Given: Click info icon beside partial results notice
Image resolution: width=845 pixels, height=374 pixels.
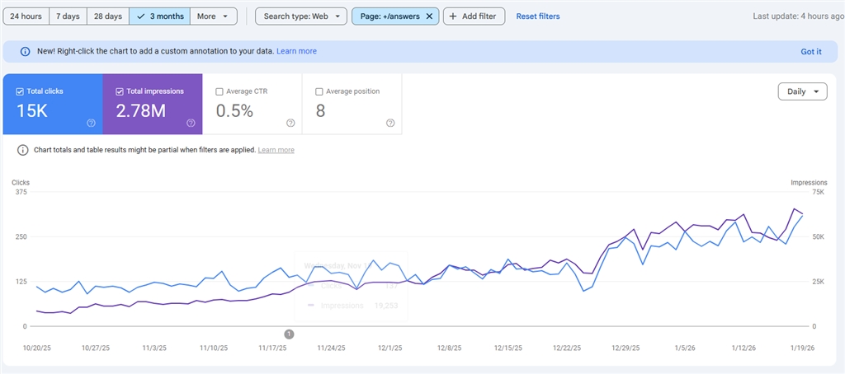Looking at the screenshot, I should [22, 150].
